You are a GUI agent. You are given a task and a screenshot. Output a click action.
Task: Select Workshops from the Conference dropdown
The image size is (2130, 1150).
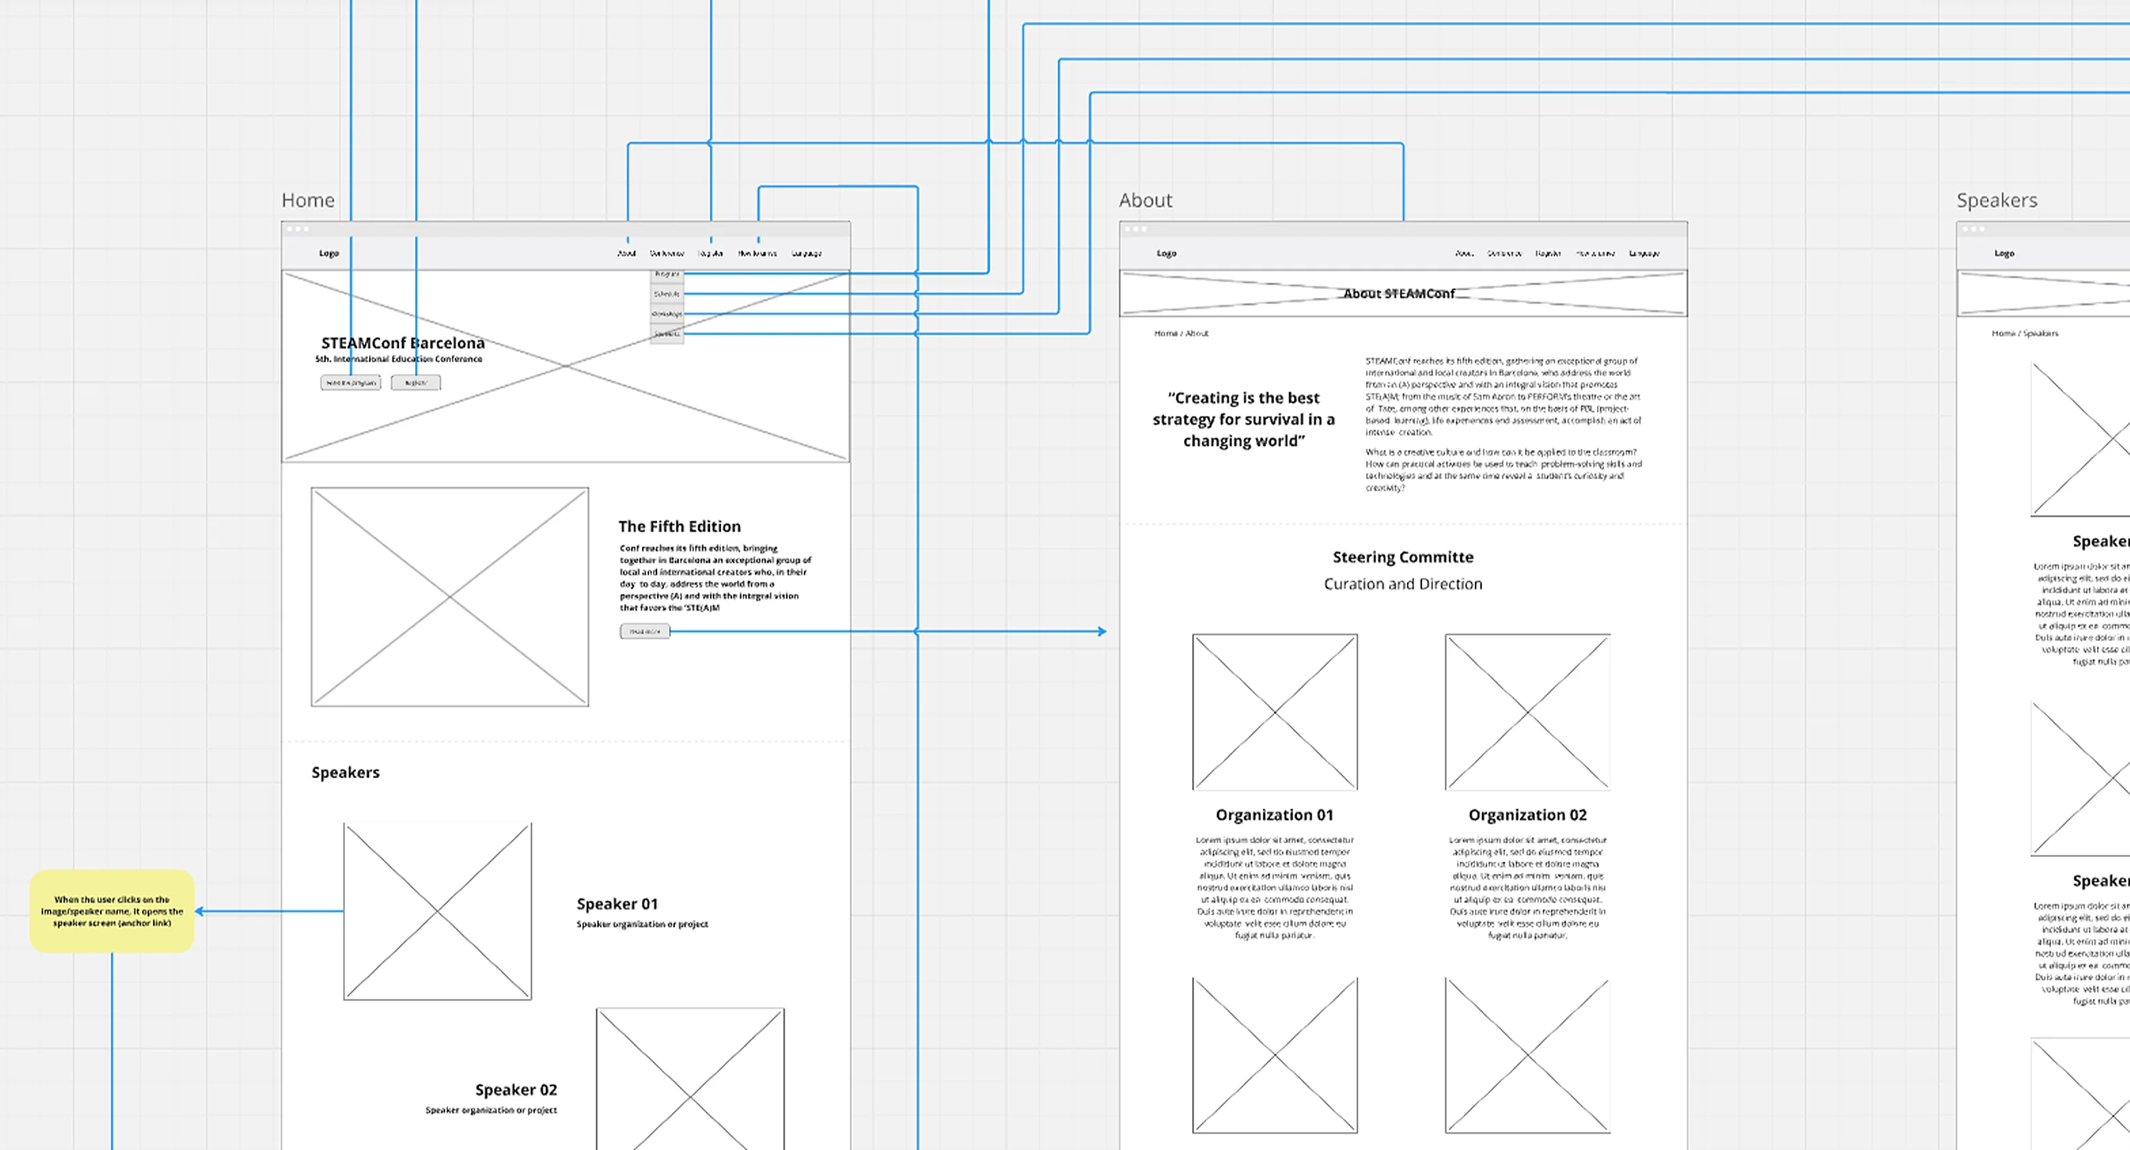click(x=667, y=314)
